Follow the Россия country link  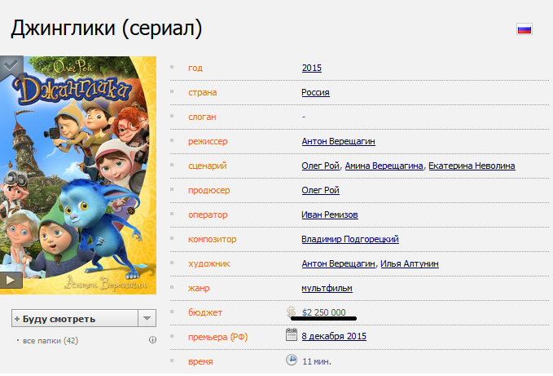[315, 92]
